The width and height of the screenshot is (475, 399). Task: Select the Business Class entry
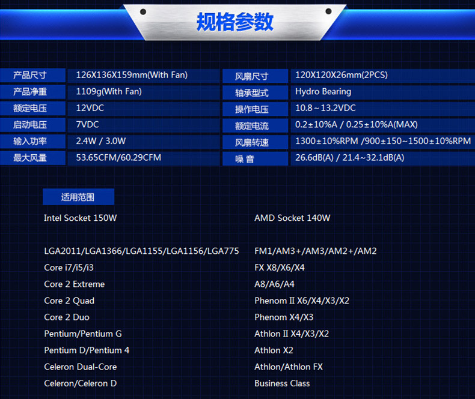tap(282, 383)
